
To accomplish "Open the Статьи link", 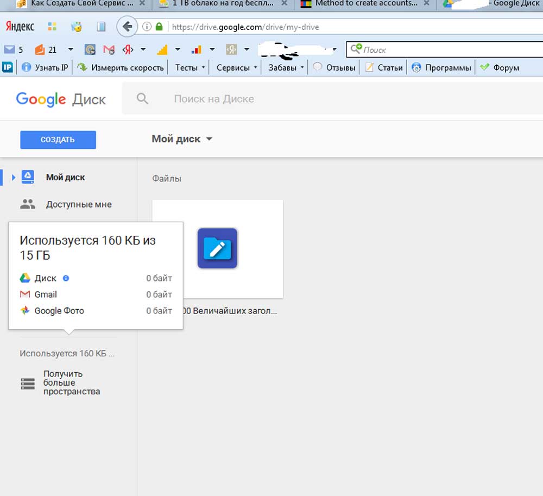I will pos(384,67).
